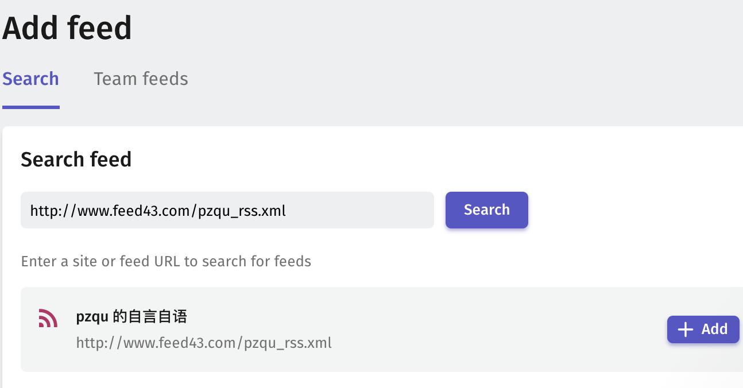Screen dimensions: 743x388
Task: Click the helper text below search field
Action: [166, 262]
